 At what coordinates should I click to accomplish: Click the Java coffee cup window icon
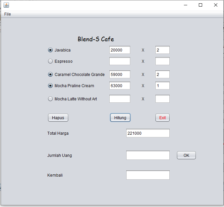(6, 5)
